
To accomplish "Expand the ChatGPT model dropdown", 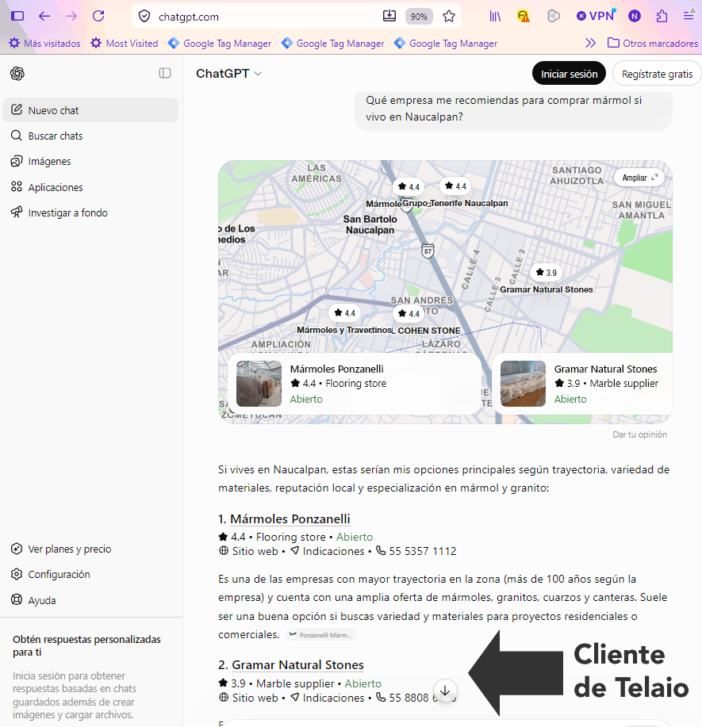I will point(228,73).
